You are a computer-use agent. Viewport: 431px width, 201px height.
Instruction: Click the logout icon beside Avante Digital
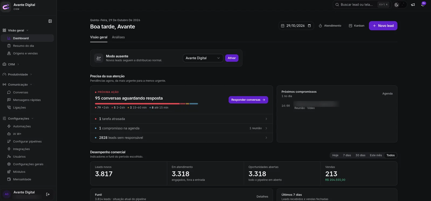pos(48,194)
